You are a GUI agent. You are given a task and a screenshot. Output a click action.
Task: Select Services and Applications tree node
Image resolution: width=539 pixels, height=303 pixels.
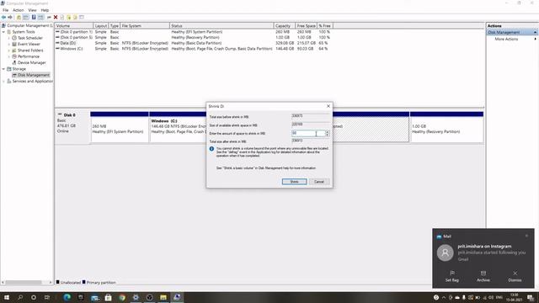32,81
